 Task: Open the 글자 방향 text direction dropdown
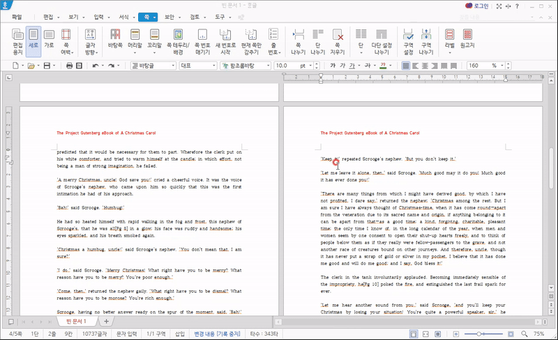point(91,42)
